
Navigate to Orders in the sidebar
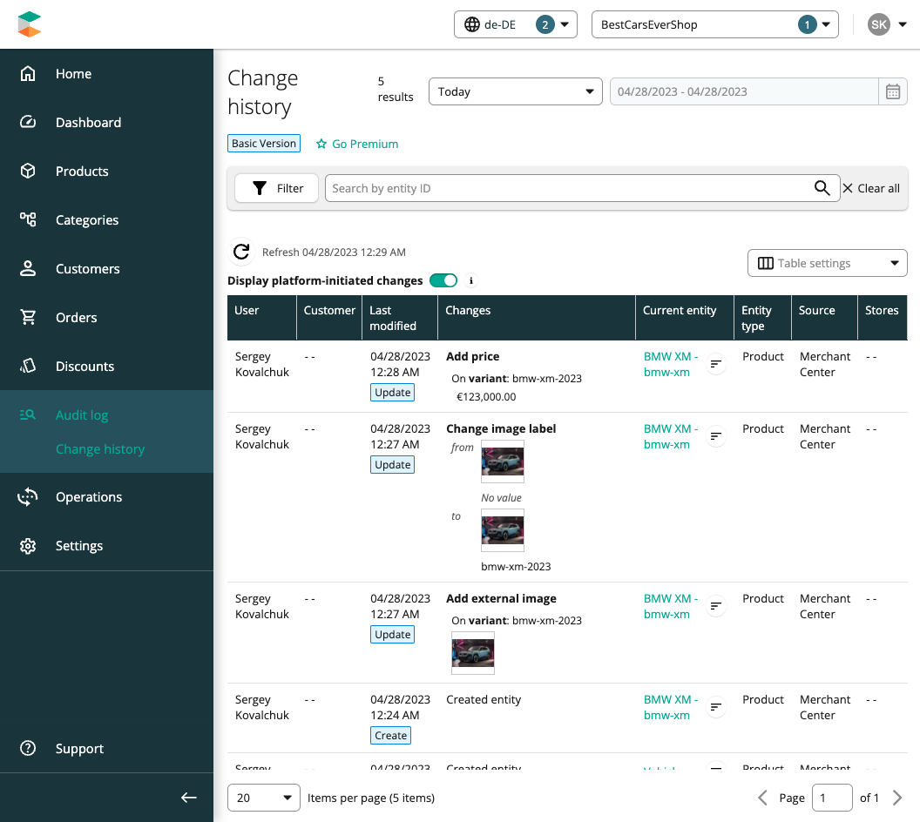click(x=77, y=318)
